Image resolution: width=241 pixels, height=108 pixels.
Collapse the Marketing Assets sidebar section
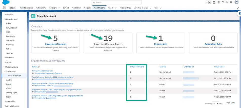[4, 67]
